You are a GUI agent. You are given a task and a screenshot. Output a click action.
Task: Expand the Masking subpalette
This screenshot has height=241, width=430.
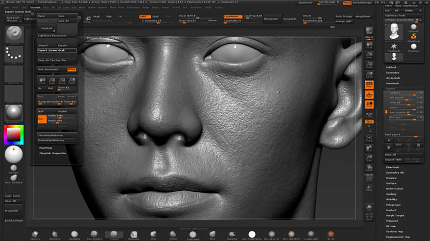pos(391,194)
